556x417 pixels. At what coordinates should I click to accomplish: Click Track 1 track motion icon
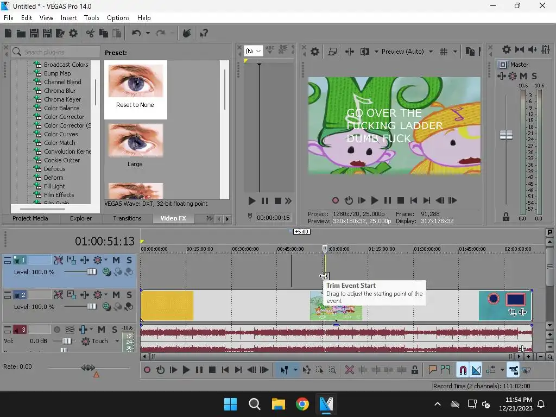click(59, 260)
